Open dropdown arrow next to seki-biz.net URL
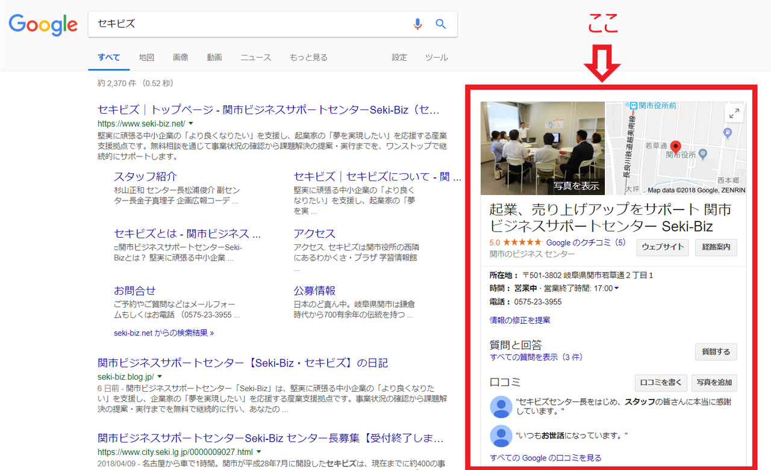Viewport: 771px width, 470px height. click(x=191, y=123)
